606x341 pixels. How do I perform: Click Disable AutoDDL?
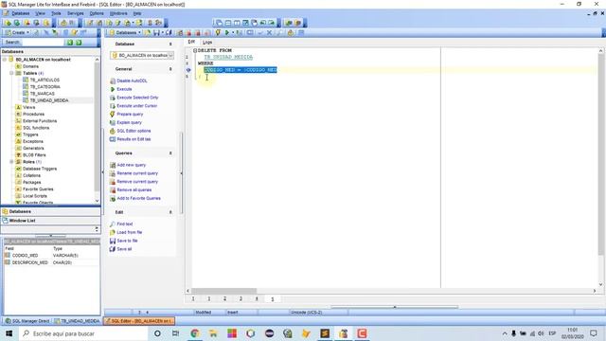(x=132, y=81)
